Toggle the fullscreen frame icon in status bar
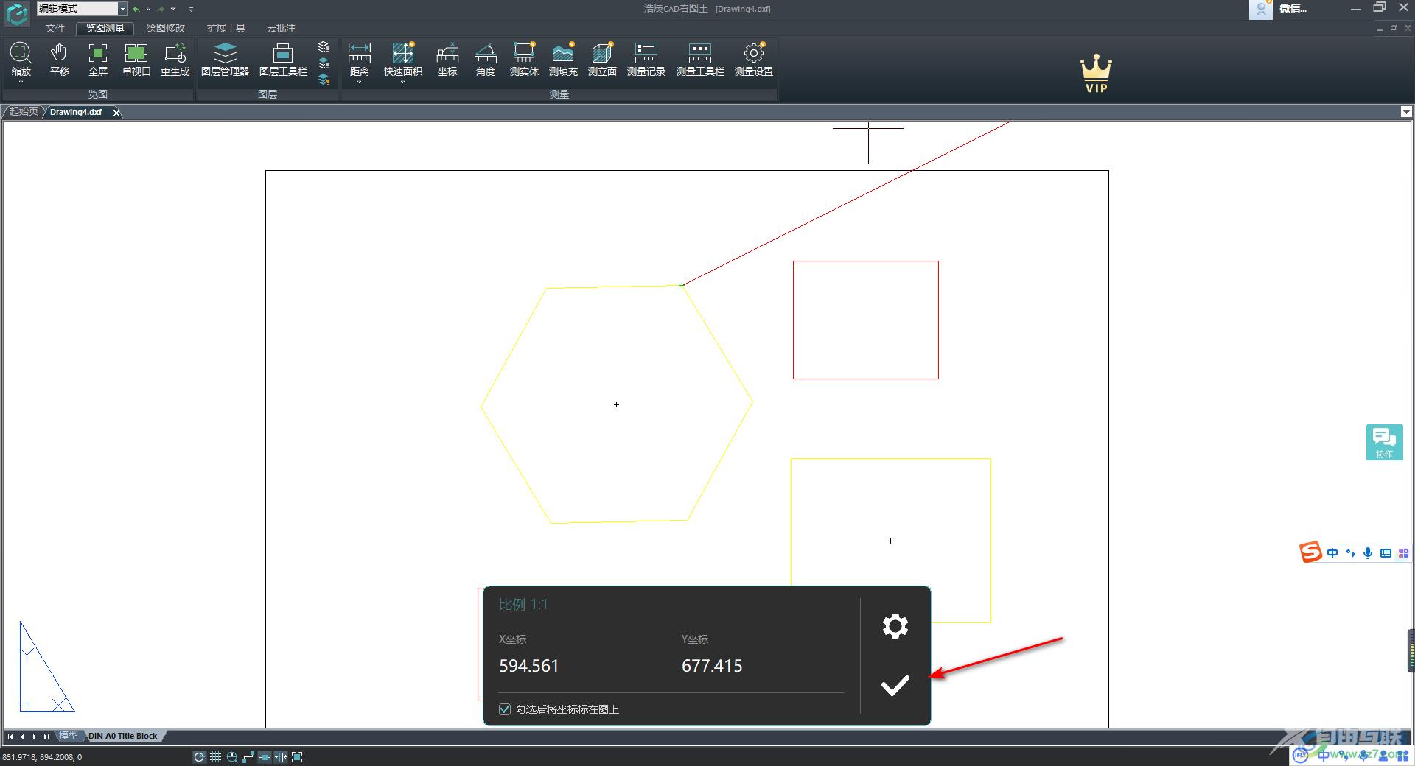Viewport: 1415px width, 766px height. click(x=297, y=757)
